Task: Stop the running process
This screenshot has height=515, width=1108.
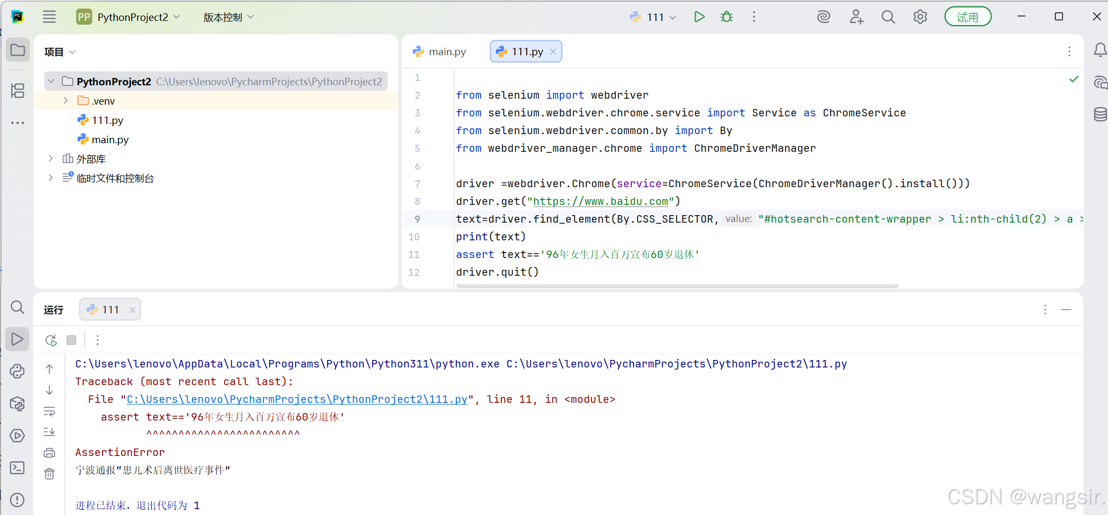Action: tap(71, 340)
